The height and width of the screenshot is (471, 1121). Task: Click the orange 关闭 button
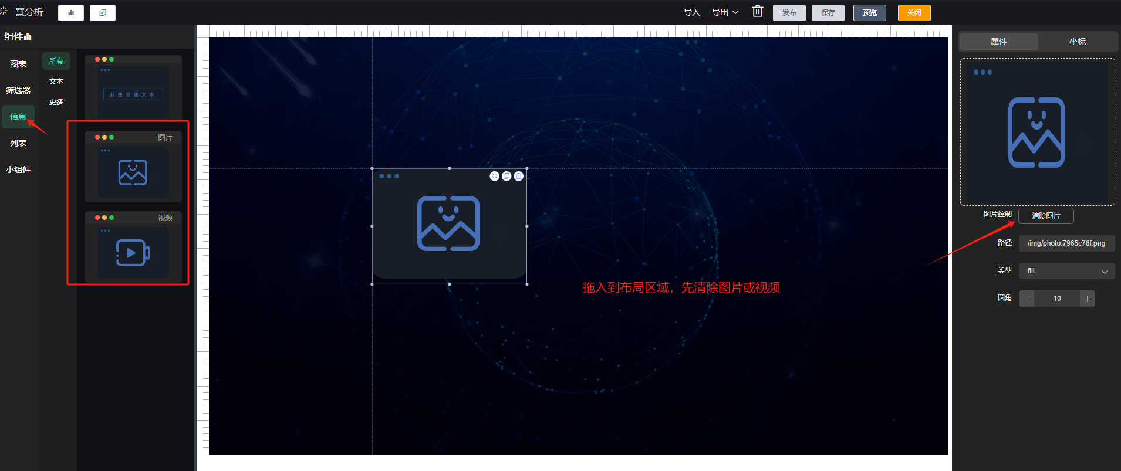[x=914, y=13]
